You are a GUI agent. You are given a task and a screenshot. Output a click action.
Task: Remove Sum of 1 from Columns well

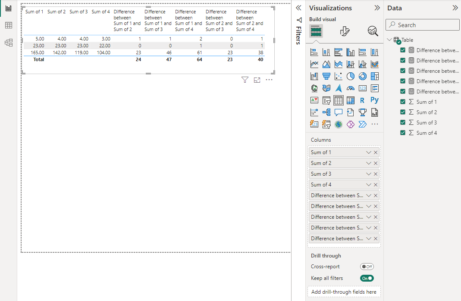click(x=376, y=152)
